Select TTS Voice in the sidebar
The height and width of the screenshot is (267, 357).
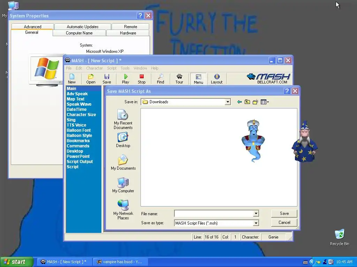click(x=76, y=125)
